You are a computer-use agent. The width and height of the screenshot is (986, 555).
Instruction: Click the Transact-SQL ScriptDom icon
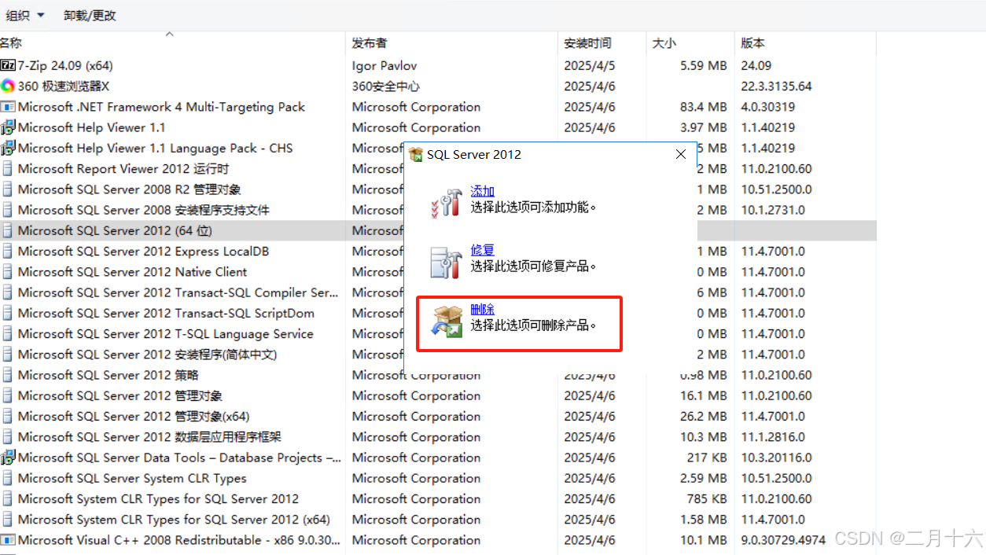(8, 313)
